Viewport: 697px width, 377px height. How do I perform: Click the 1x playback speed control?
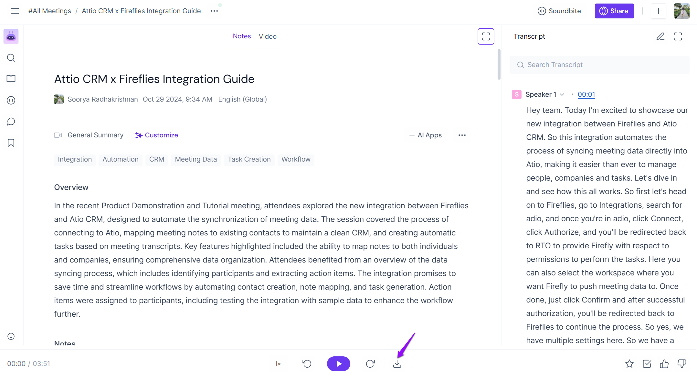point(278,363)
